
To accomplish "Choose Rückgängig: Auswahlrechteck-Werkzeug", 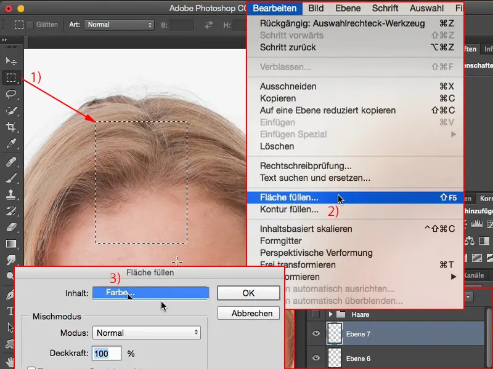I will click(x=356, y=23).
